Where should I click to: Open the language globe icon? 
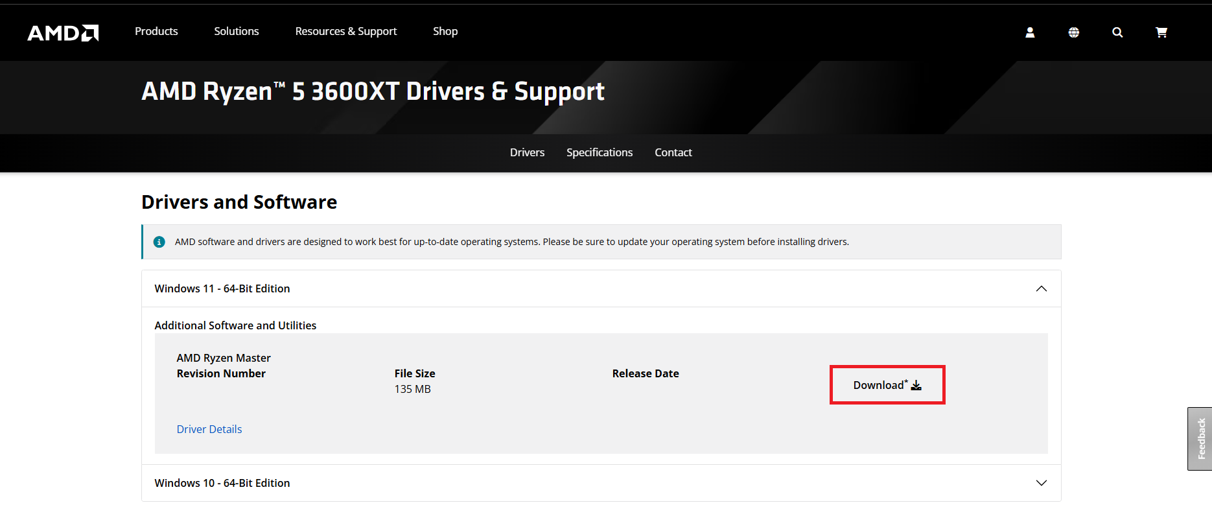click(1074, 32)
